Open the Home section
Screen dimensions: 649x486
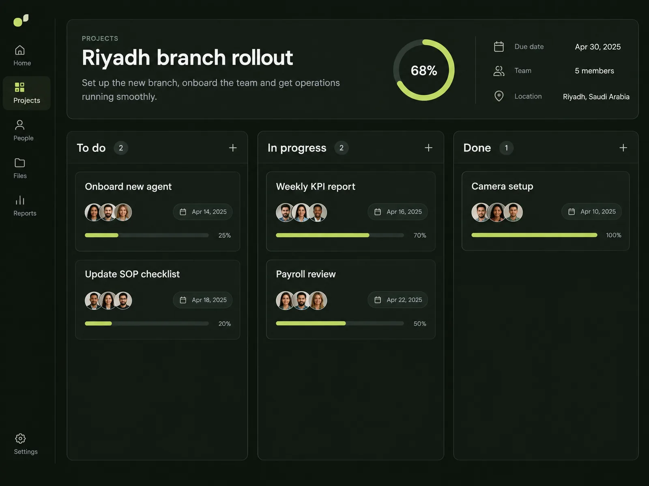click(x=22, y=55)
